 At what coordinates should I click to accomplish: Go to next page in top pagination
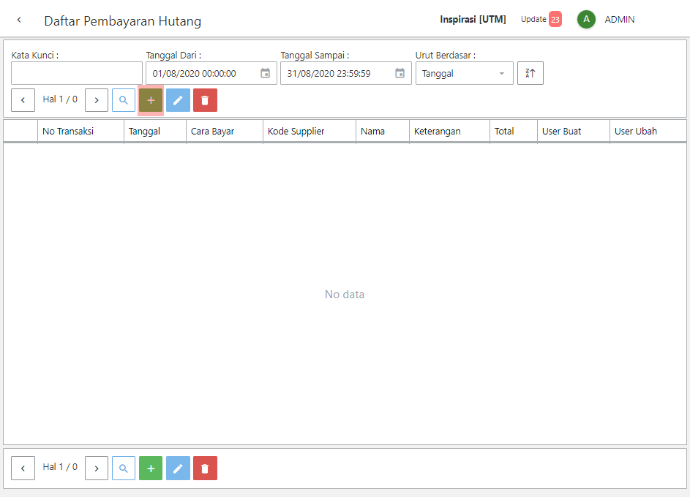tap(97, 100)
